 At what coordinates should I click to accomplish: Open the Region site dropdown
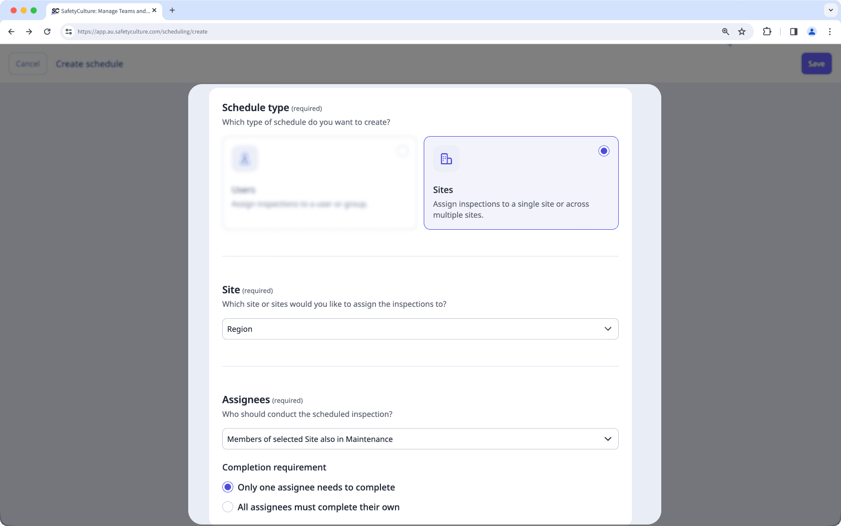[420, 329]
